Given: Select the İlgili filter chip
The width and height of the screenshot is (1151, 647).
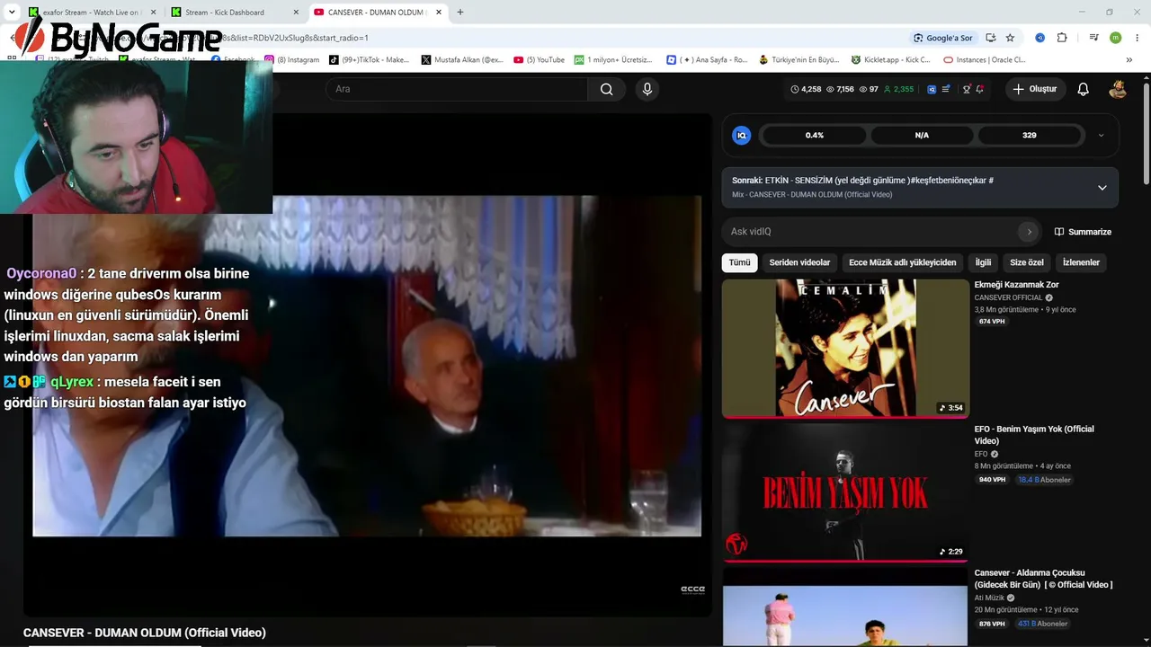Looking at the screenshot, I should click(983, 262).
